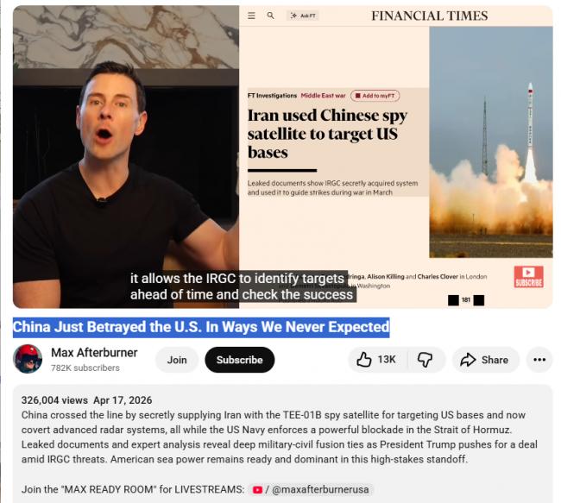The image size is (561, 503).
Task: Click the thumbs-down dislike icon
Action: (425, 360)
